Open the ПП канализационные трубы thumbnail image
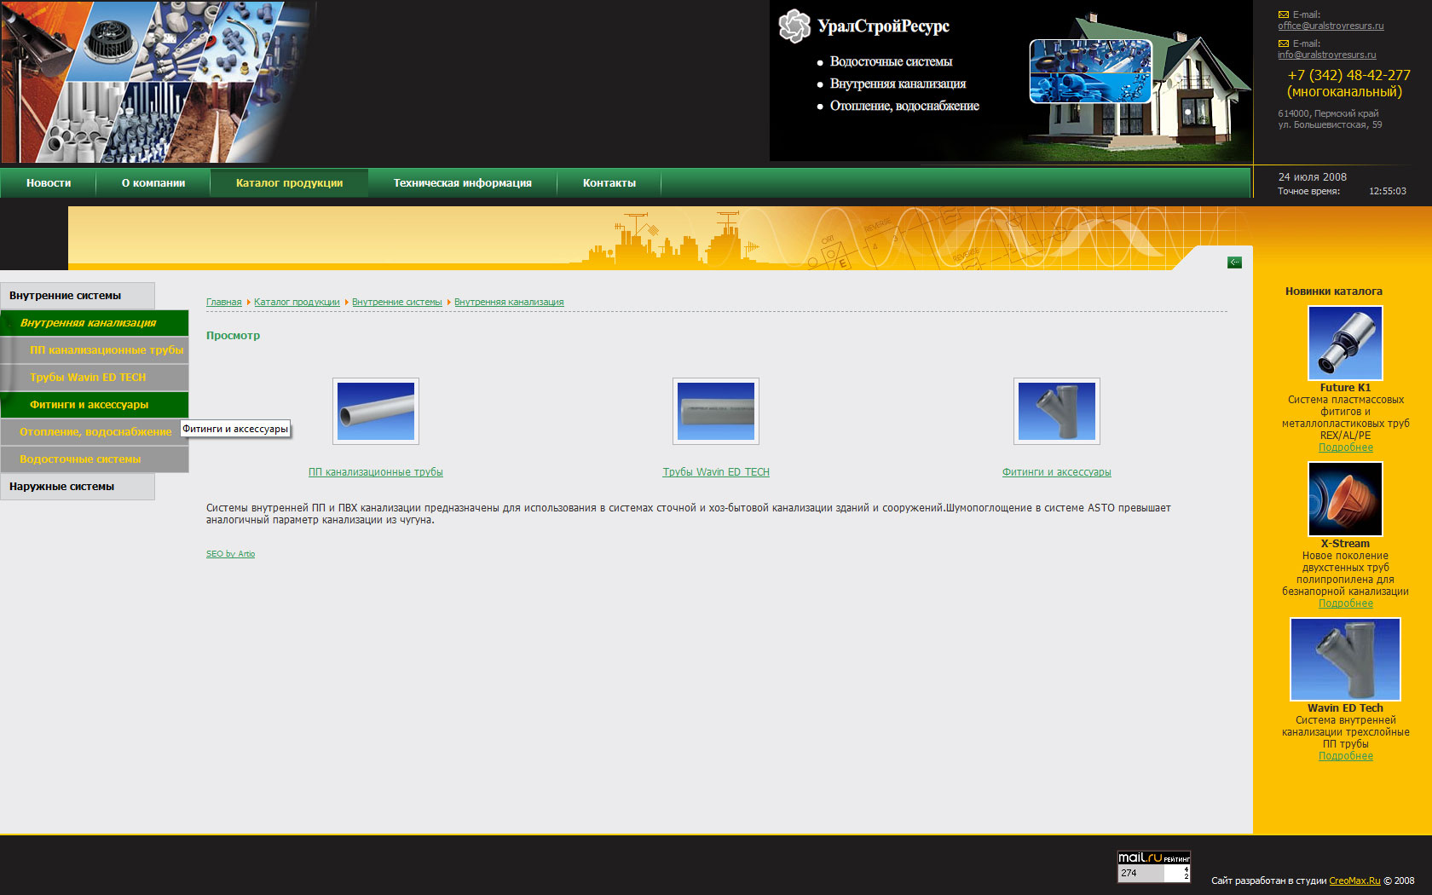This screenshot has width=1432, height=895. pos(376,411)
